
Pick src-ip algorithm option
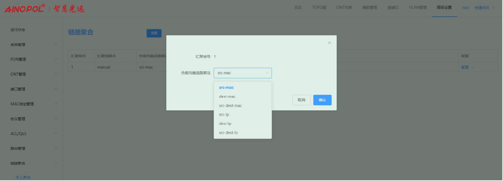point(224,115)
